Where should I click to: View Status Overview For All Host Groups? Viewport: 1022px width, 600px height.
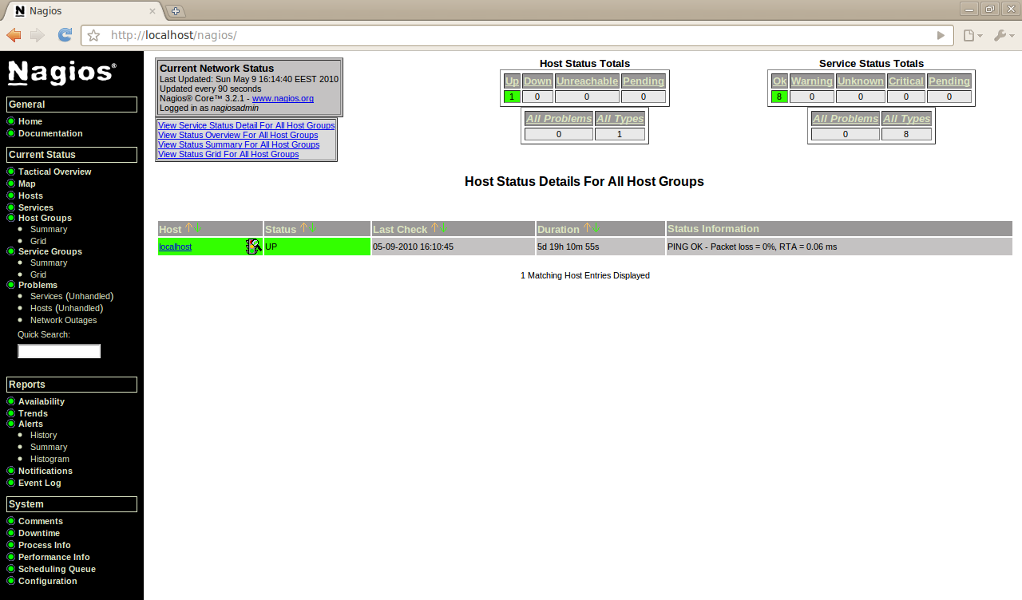click(238, 135)
